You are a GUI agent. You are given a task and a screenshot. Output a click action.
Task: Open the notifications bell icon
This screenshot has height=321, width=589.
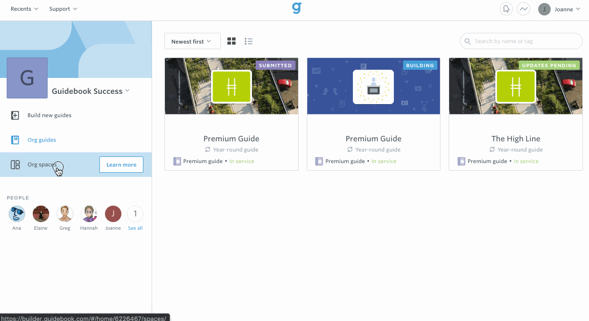pyautogui.click(x=506, y=9)
